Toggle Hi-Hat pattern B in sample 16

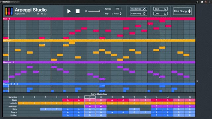pos(190,115)
